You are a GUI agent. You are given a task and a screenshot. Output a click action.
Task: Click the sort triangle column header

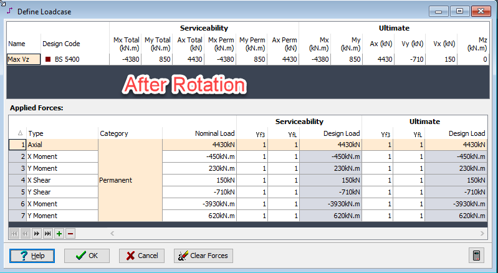(20, 133)
